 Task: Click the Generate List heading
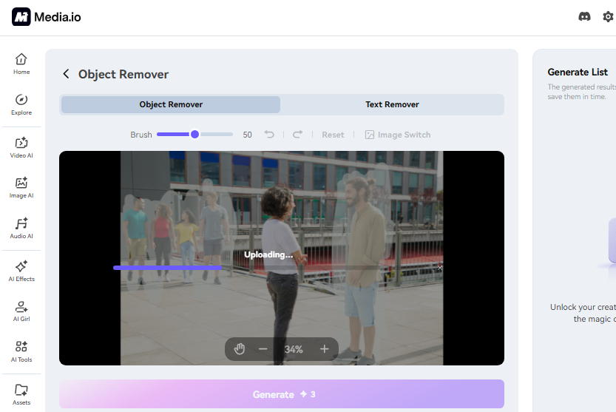click(578, 72)
